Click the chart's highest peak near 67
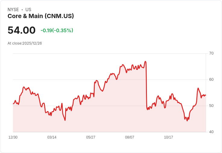The height and width of the screenshot is (153, 222). click(145, 61)
